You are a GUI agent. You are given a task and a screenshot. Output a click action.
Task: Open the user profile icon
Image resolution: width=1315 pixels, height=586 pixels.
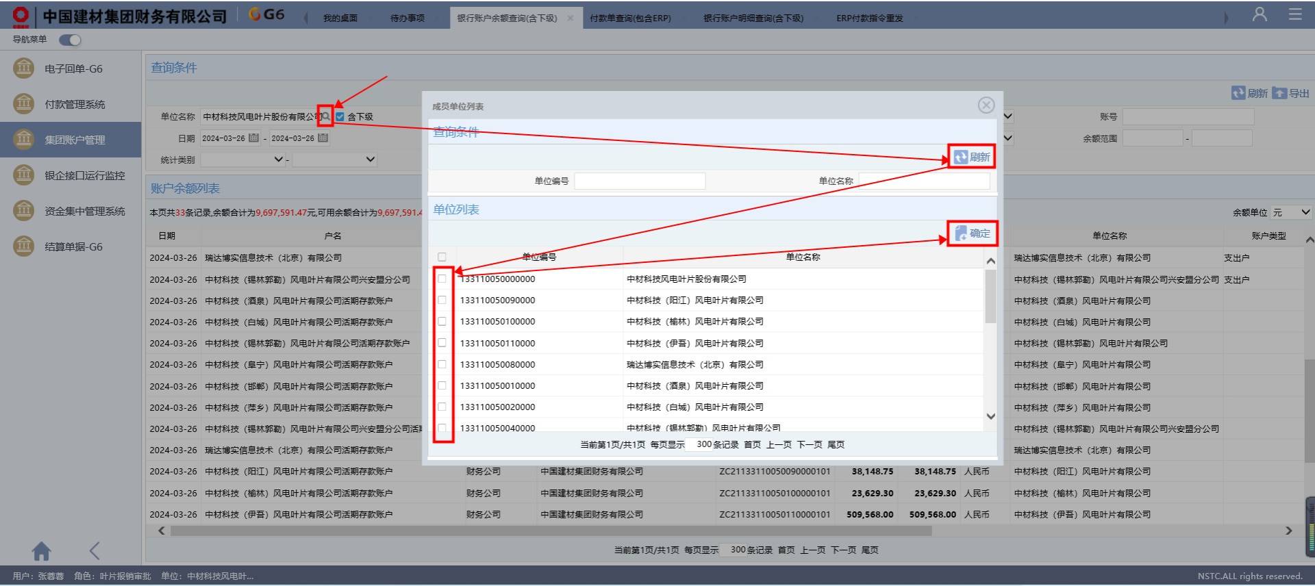pyautogui.click(x=1260, y=14)
